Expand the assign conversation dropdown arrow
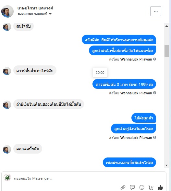Screen dimensions: 171x191 (x=50, y=14)
